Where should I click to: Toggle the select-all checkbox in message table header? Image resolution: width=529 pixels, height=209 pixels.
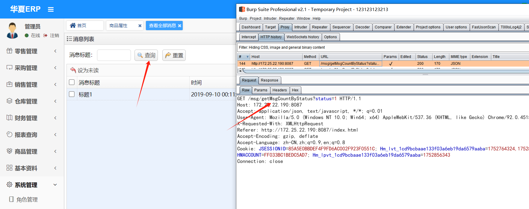point(72,82)
